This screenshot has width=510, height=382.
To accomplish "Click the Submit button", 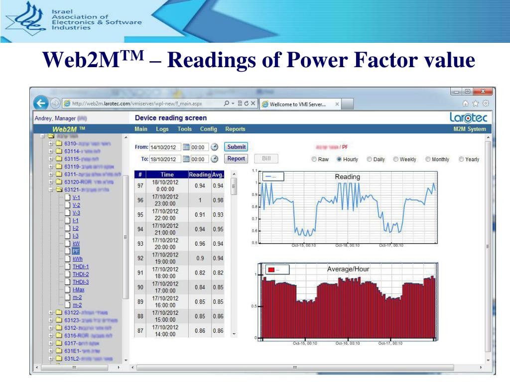I will point(237,147).
